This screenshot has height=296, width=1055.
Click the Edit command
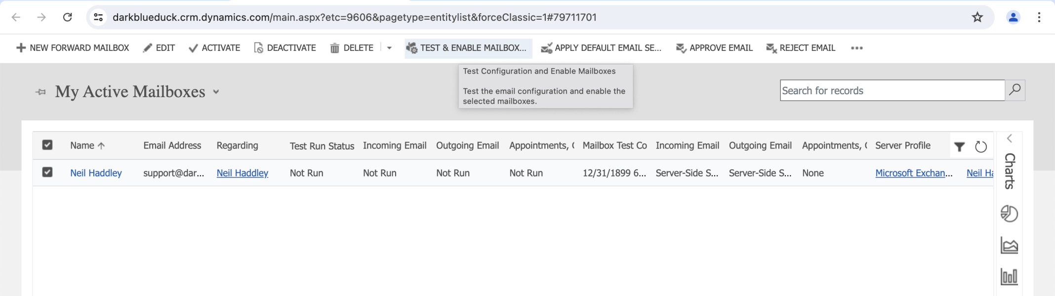tap(159, 48)
